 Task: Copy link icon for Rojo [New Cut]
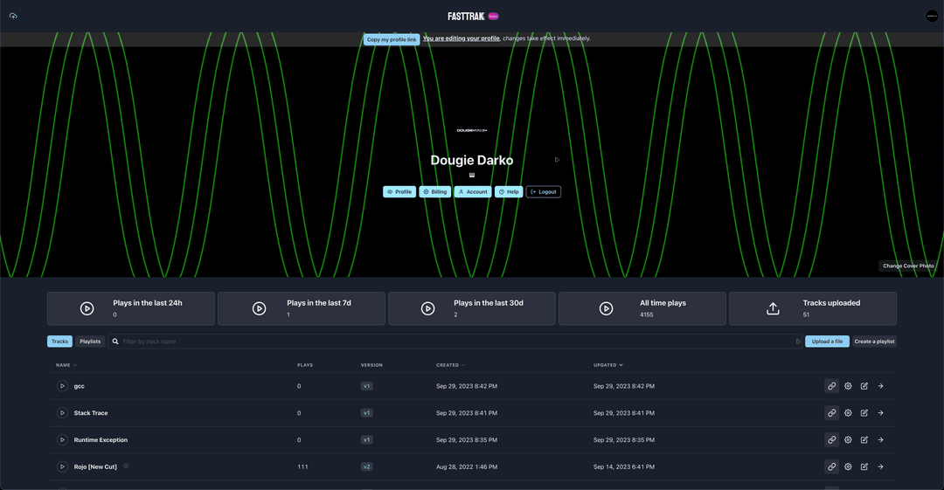coord(831,467)
